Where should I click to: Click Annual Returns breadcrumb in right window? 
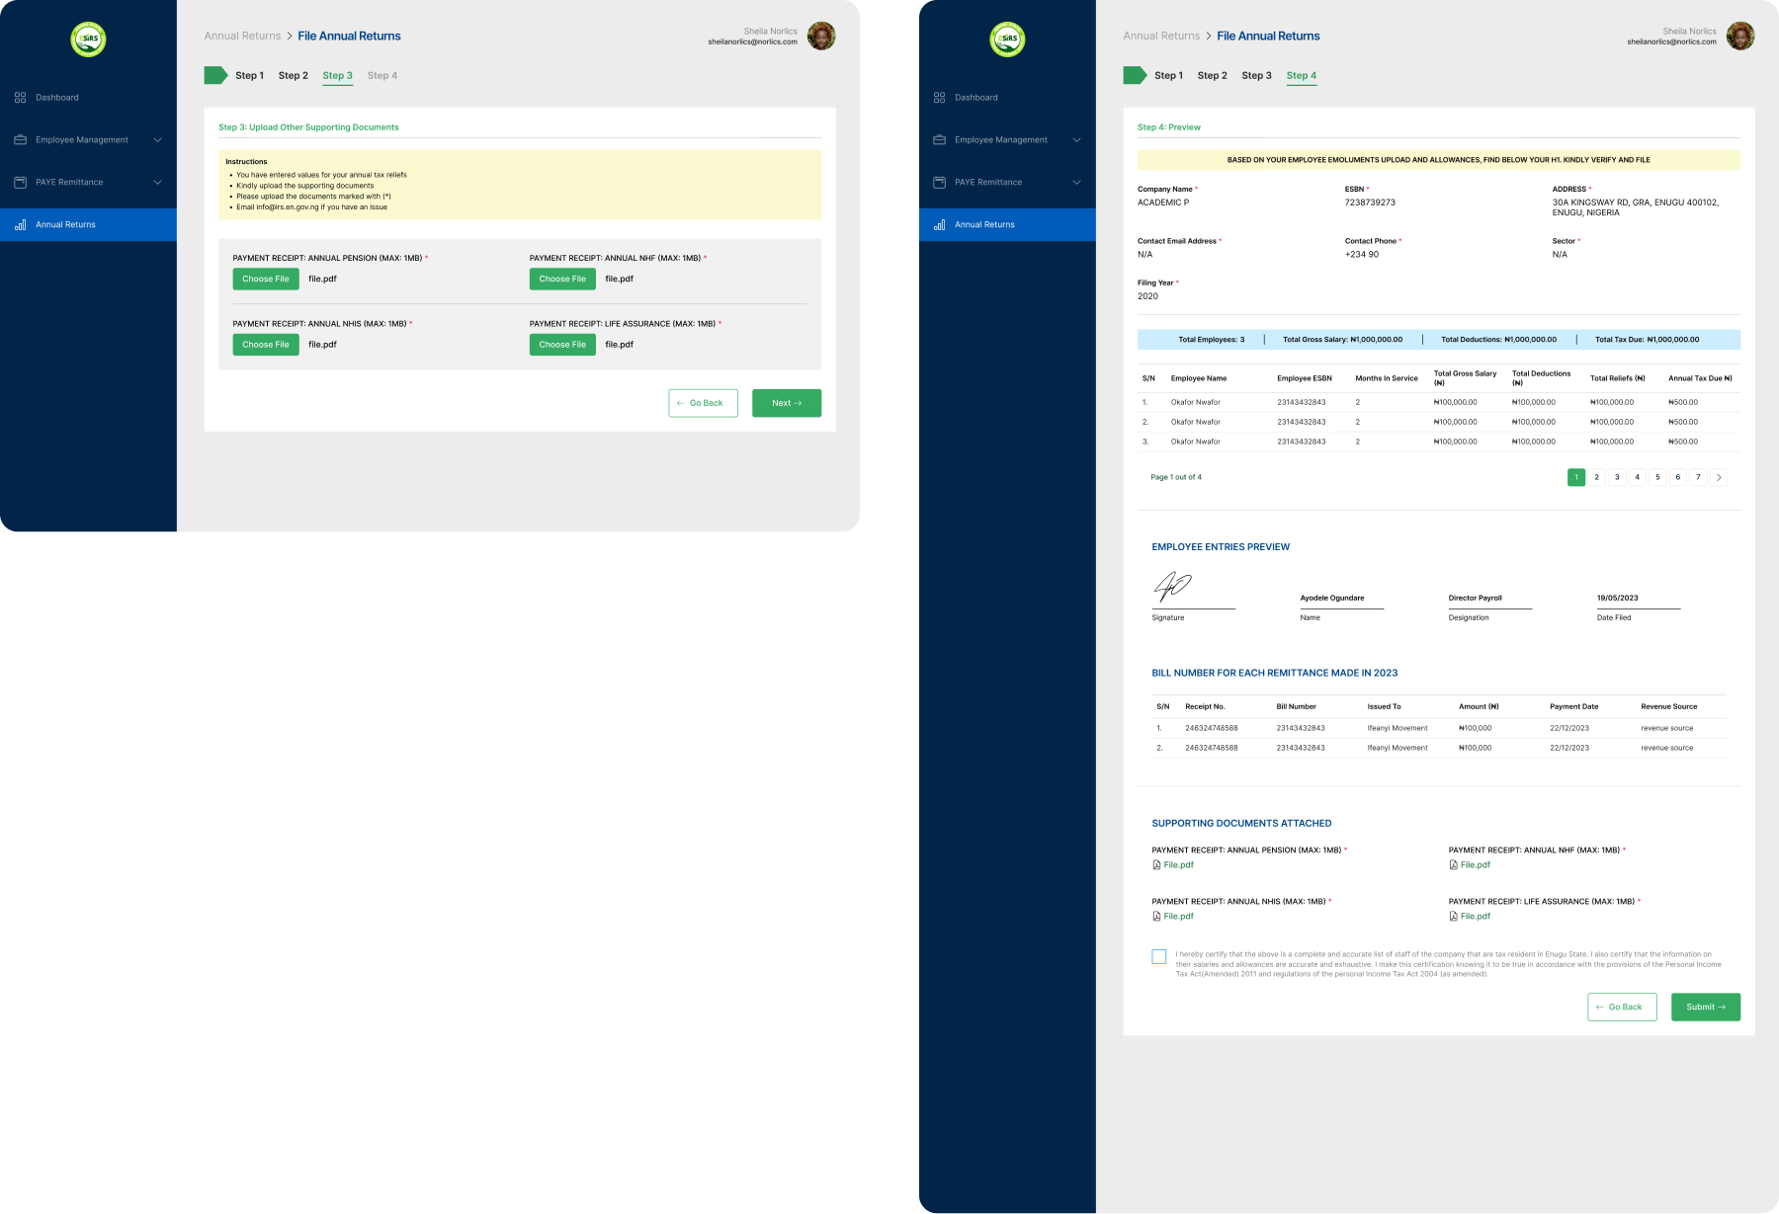[1161, 37]
